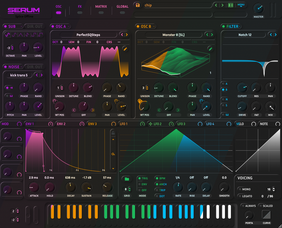Screen dimensions: 282x228
Task: Toggle the SUB oscillator on/off
Action: pos(5,26)
